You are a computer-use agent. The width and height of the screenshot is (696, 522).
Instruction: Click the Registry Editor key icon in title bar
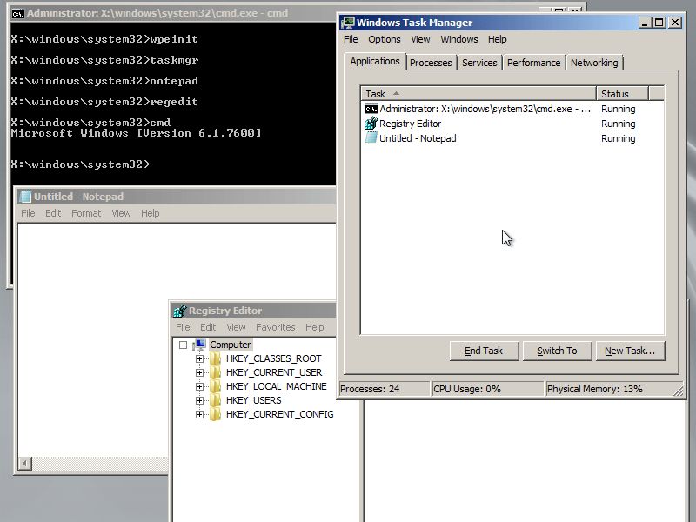coord(178,311)
